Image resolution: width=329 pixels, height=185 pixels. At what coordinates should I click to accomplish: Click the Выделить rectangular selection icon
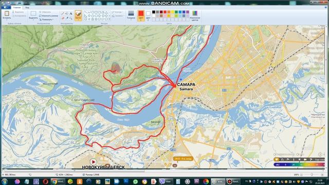coord(33,14)
